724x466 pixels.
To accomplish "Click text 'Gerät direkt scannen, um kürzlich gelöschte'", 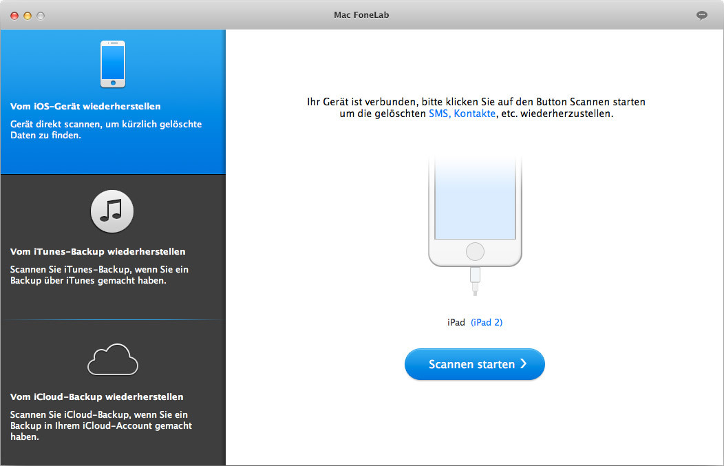I will (x=106, y=124).
